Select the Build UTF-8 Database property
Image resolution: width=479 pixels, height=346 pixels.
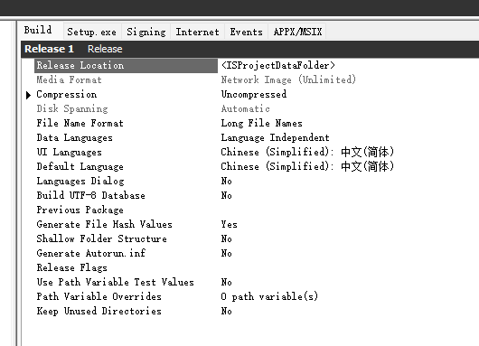[x=90, y=195]
